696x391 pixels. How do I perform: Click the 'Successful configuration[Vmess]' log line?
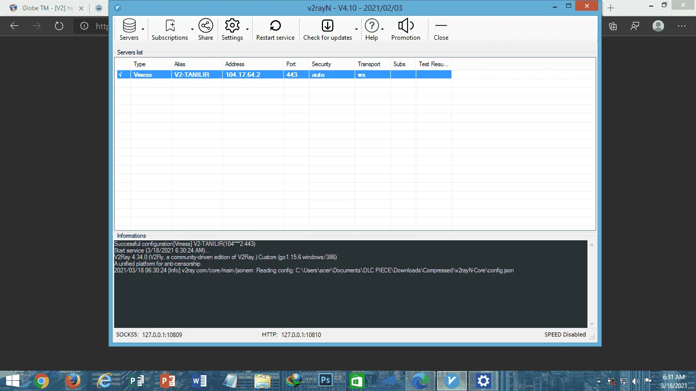(x=185, y=244)
